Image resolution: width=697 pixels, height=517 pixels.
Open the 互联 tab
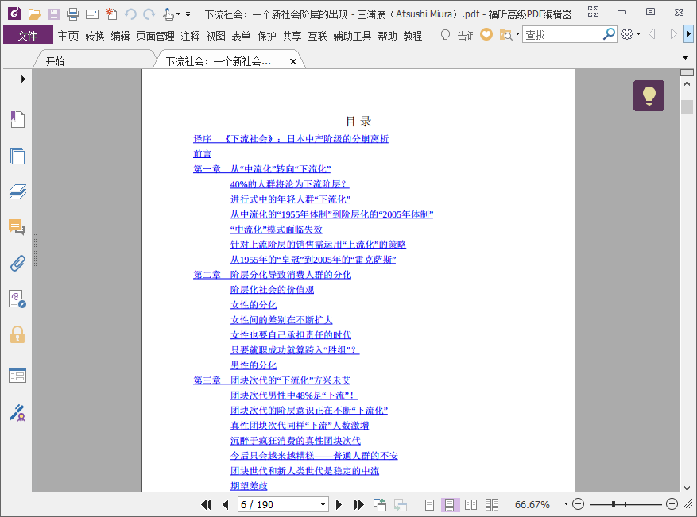317,36
